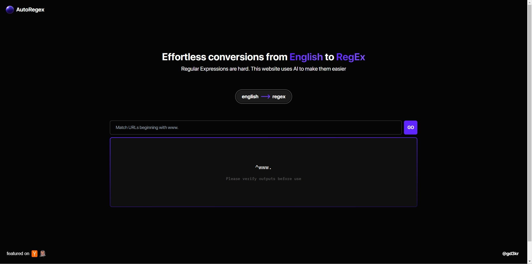Click the AutoRegex purple sphere logo
Screen dimensions: 532x264
[10, 10]
